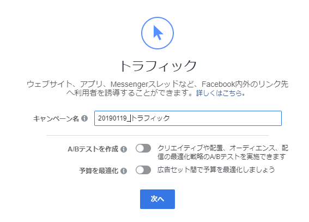Image resolution: width=309 pixels, height=222 pixels.
Task: Open the 詳しくはこちら link
Action: [221, 93]
